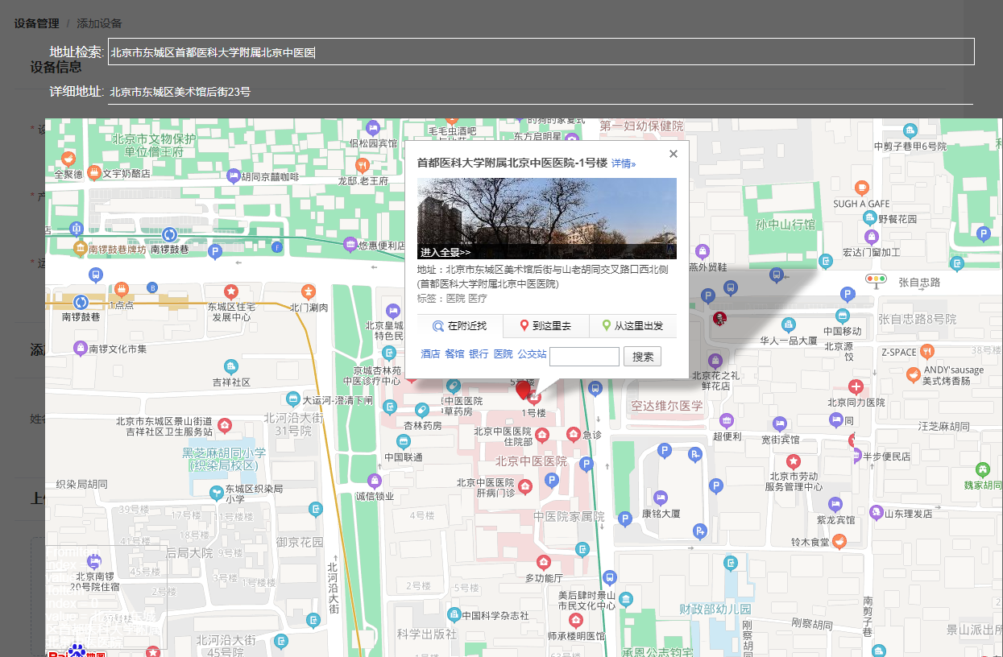The width and height of the screenshot is (1003, 657).
Task: Search nearby 餐馆 restaurants link
Action: [454, 354]
